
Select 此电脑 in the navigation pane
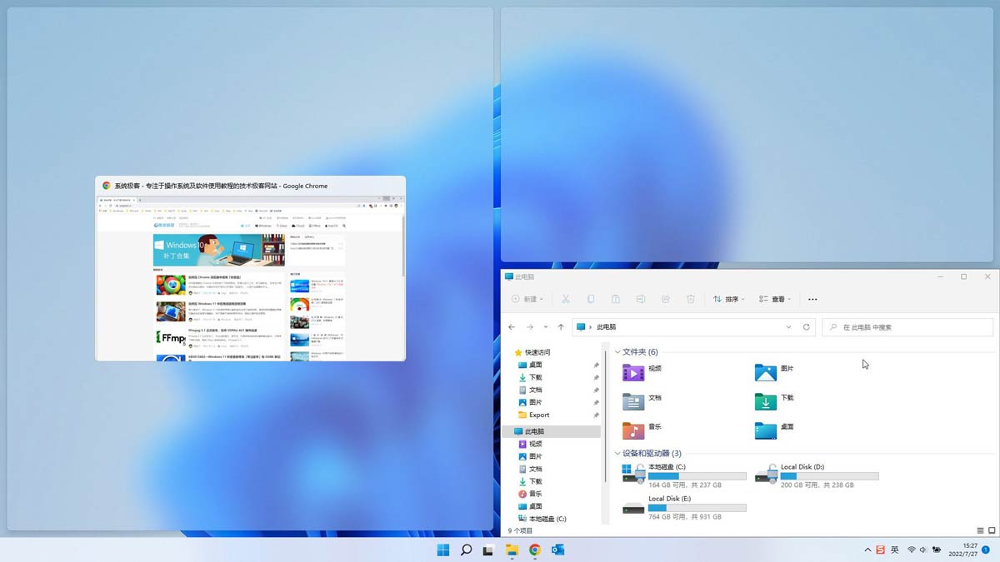[x=551, y=431]
